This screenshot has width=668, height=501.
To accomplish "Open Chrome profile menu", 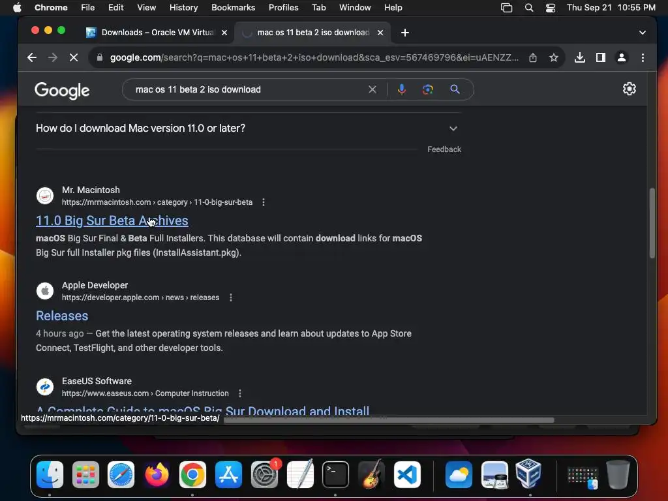I will pyautogui.click(x=622, y=57).
